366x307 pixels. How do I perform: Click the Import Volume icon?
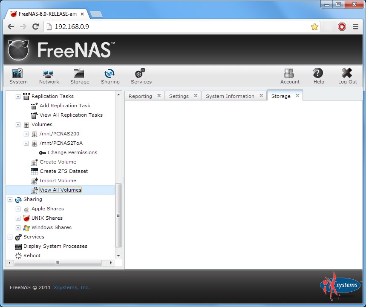(x=35, y=181)
